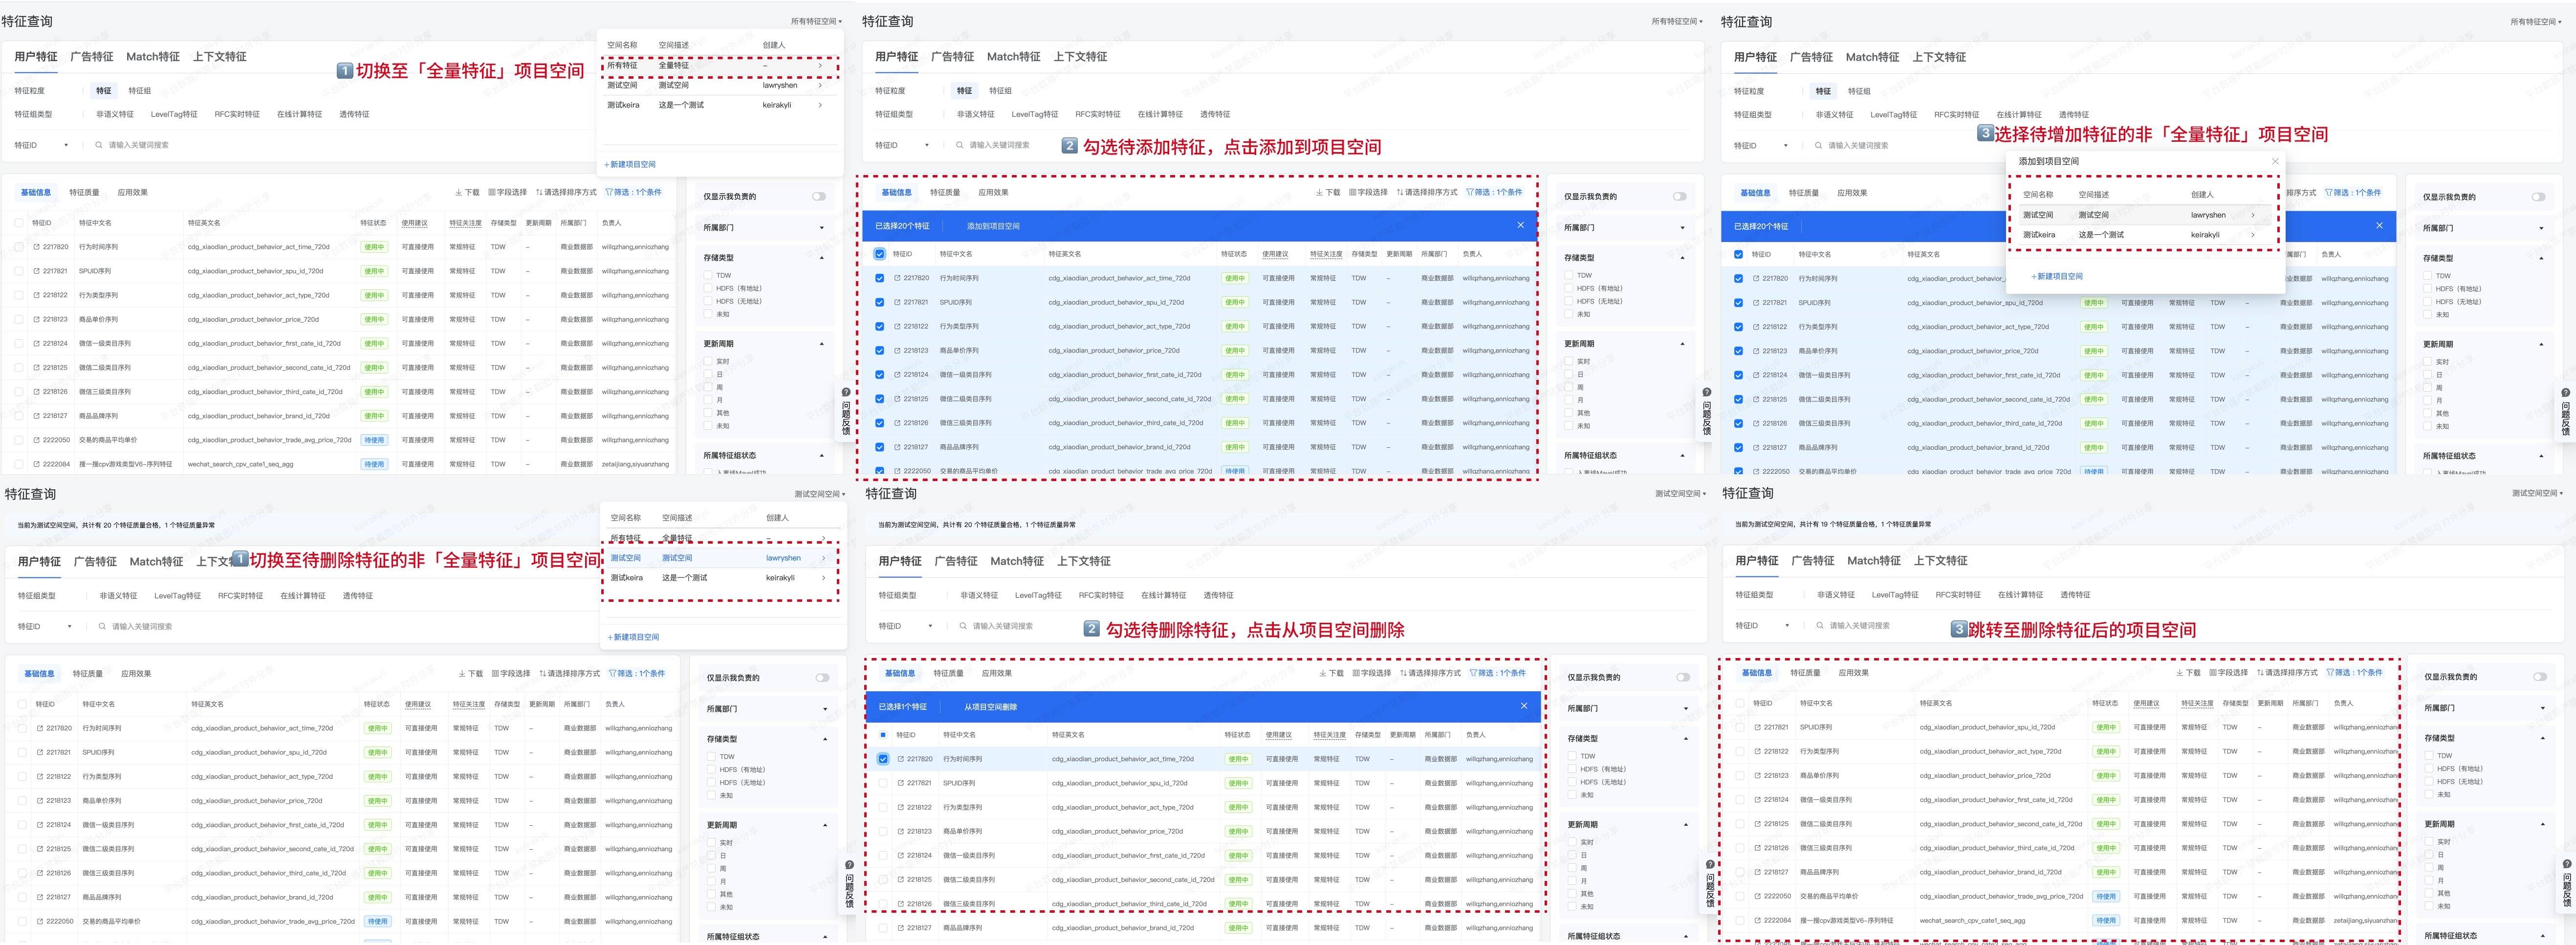
Task: Click the 从项目空间删除 button
Action: tap(990, 707)
